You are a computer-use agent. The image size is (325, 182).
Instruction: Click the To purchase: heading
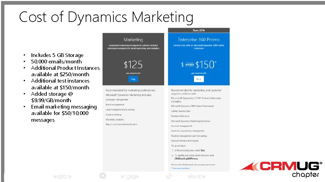tap(178, 146)
